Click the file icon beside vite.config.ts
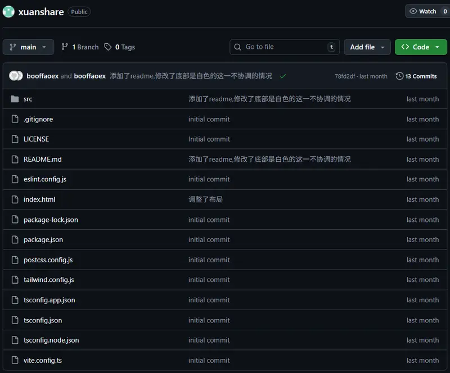 (x=15, y=361)
